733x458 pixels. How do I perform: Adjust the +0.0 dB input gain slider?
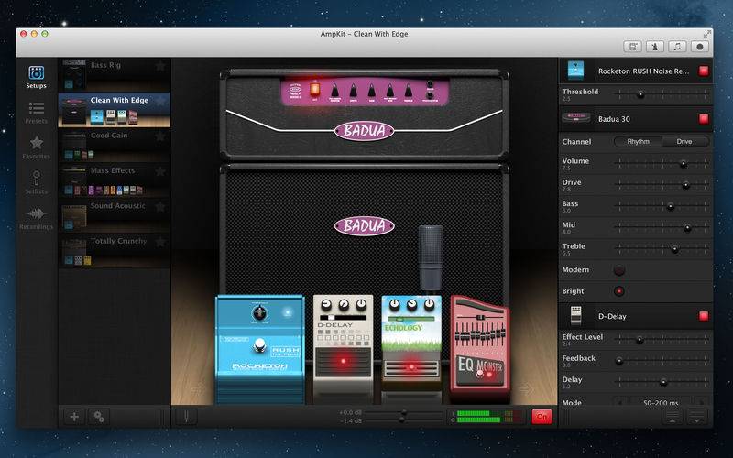point(403,413)
